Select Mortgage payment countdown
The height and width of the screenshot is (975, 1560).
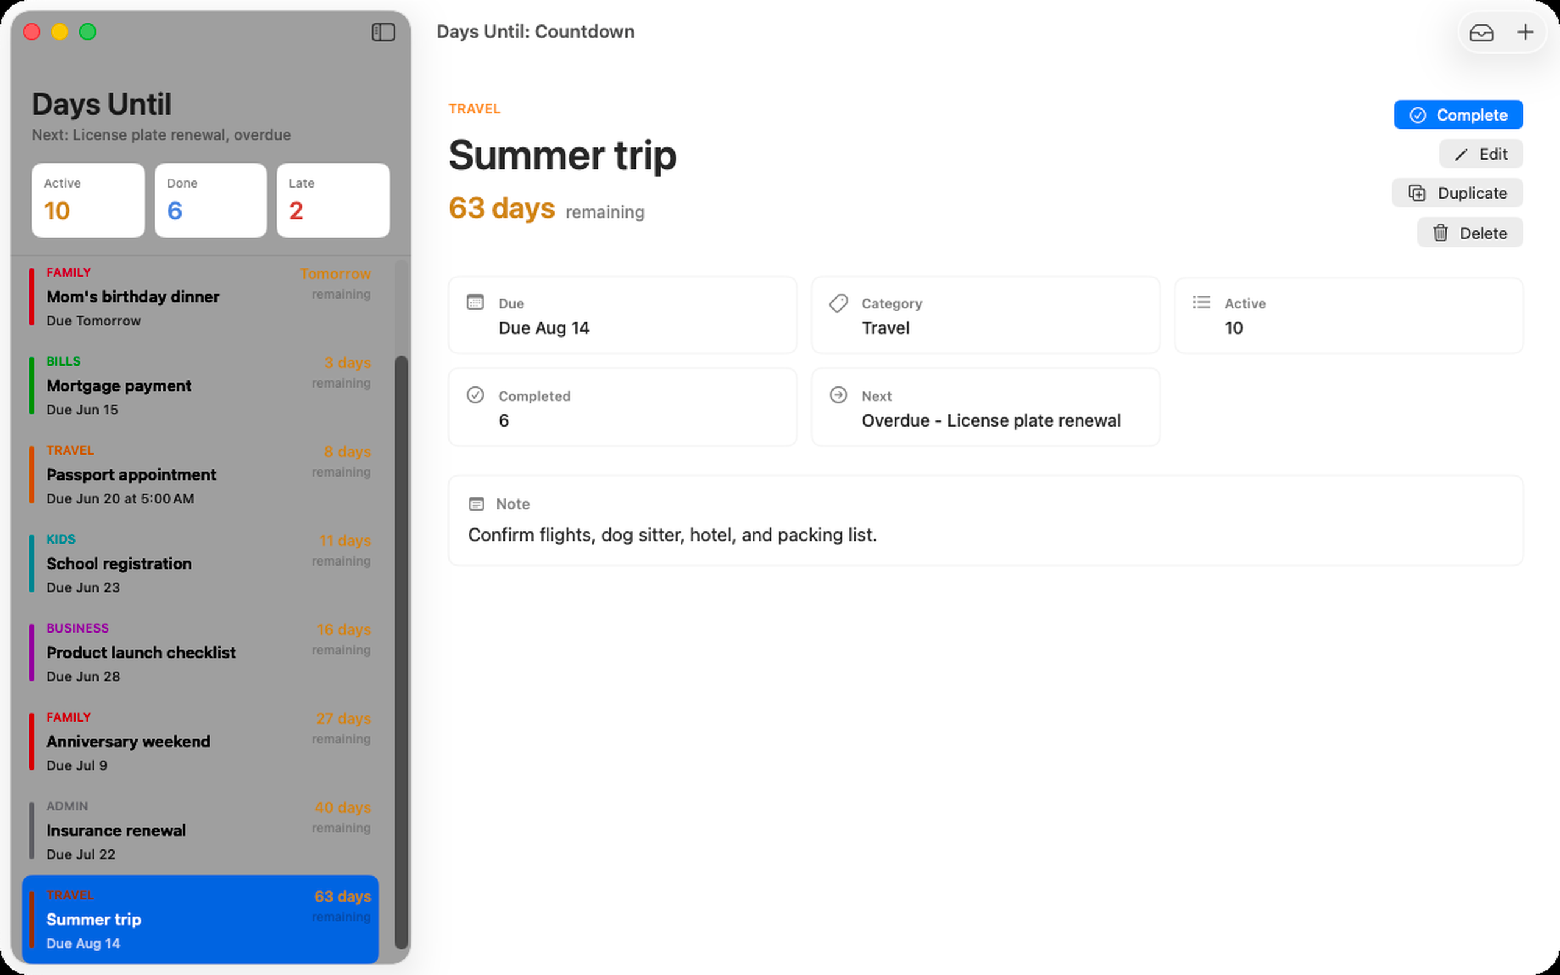coord(200,386)
